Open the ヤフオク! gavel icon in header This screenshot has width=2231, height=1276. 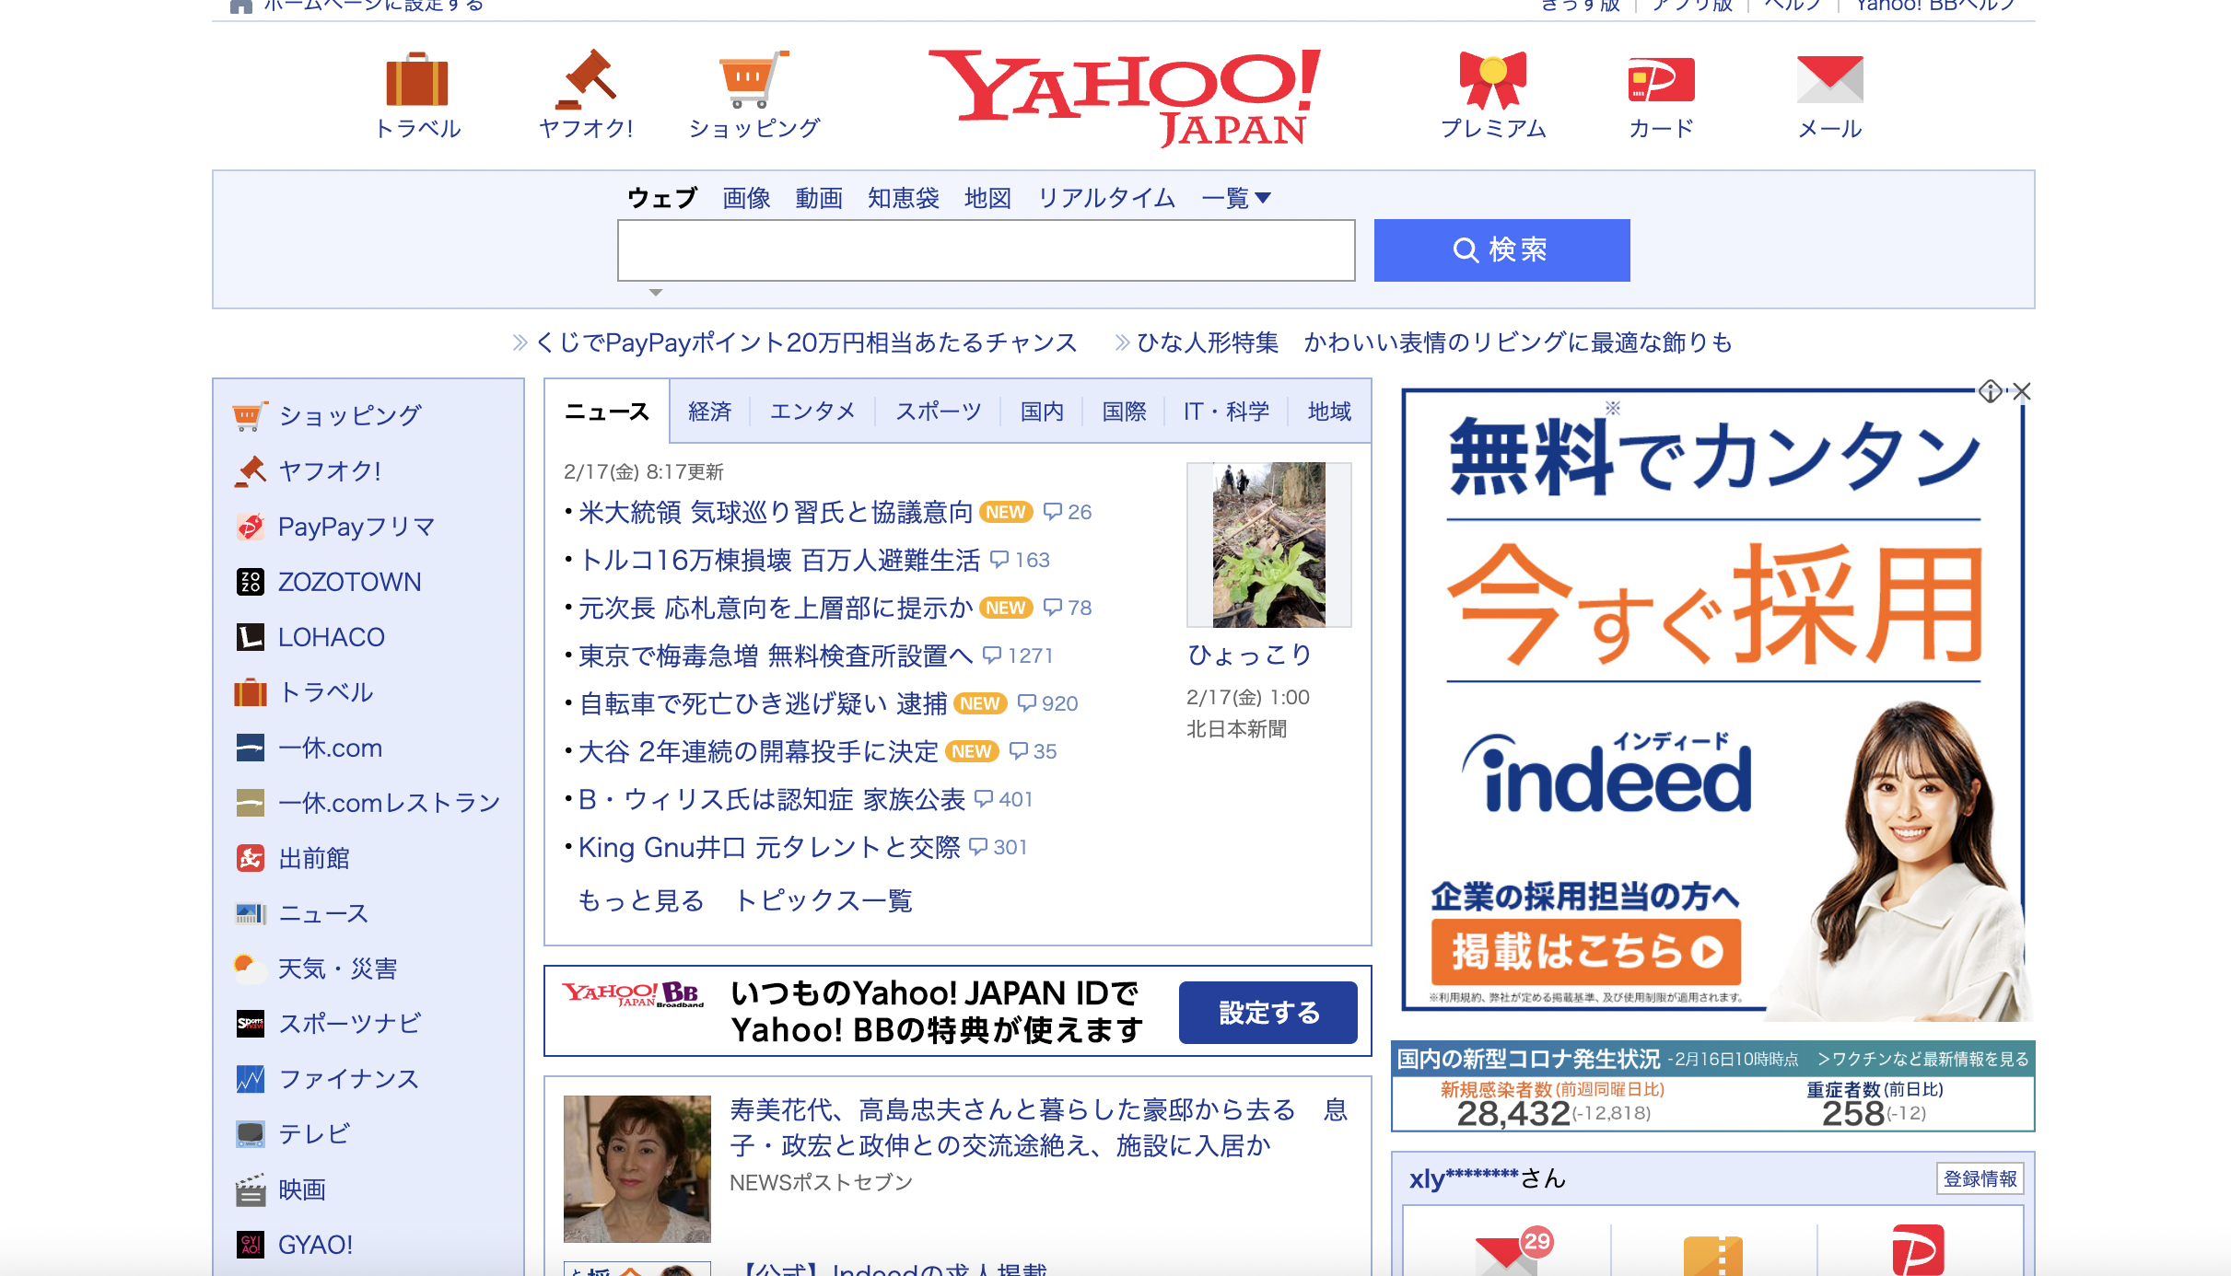click(586, 80)
